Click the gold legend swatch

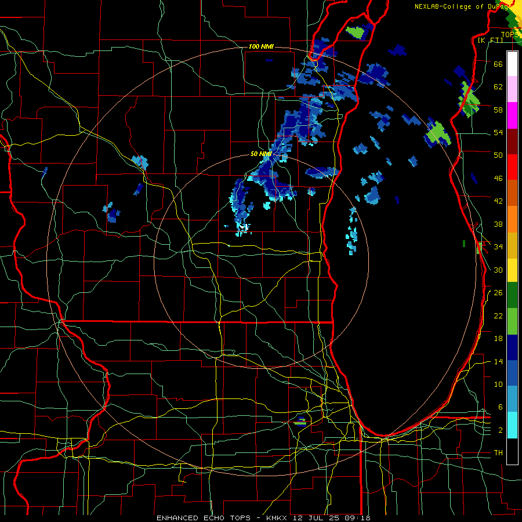[x=512, y=245]
